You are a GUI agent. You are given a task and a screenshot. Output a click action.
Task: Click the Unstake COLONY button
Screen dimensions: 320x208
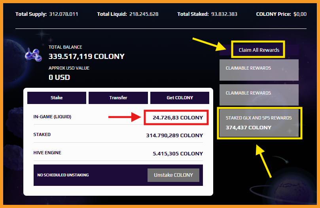pyautogui.click(x=174, y=175)
